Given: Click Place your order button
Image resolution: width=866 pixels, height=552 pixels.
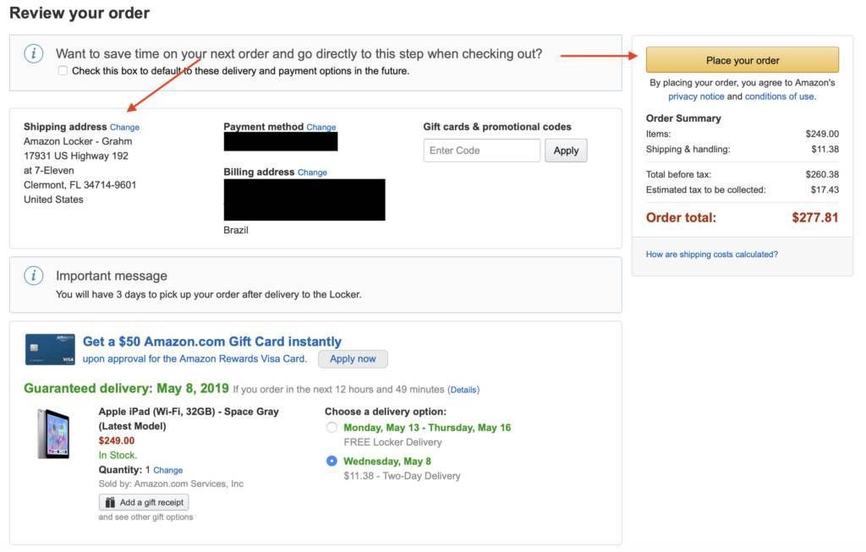Looking at the screenshot, I should pos(743,60).
